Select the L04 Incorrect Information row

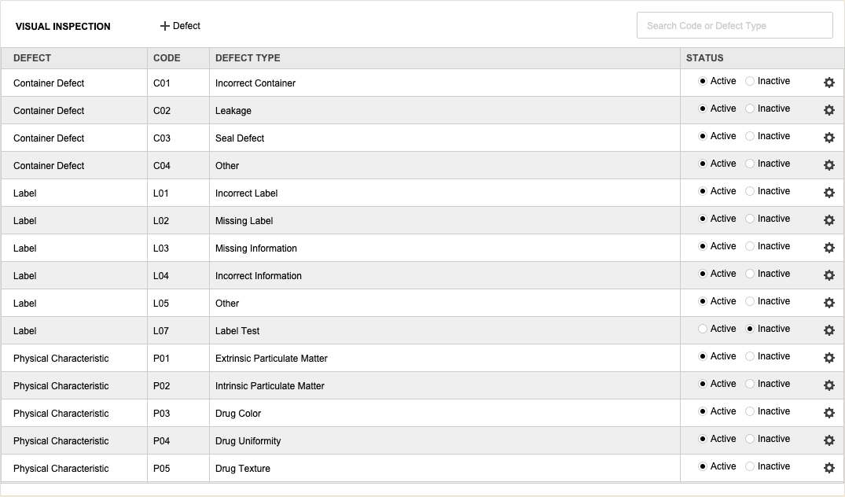(x=258, y=276)
